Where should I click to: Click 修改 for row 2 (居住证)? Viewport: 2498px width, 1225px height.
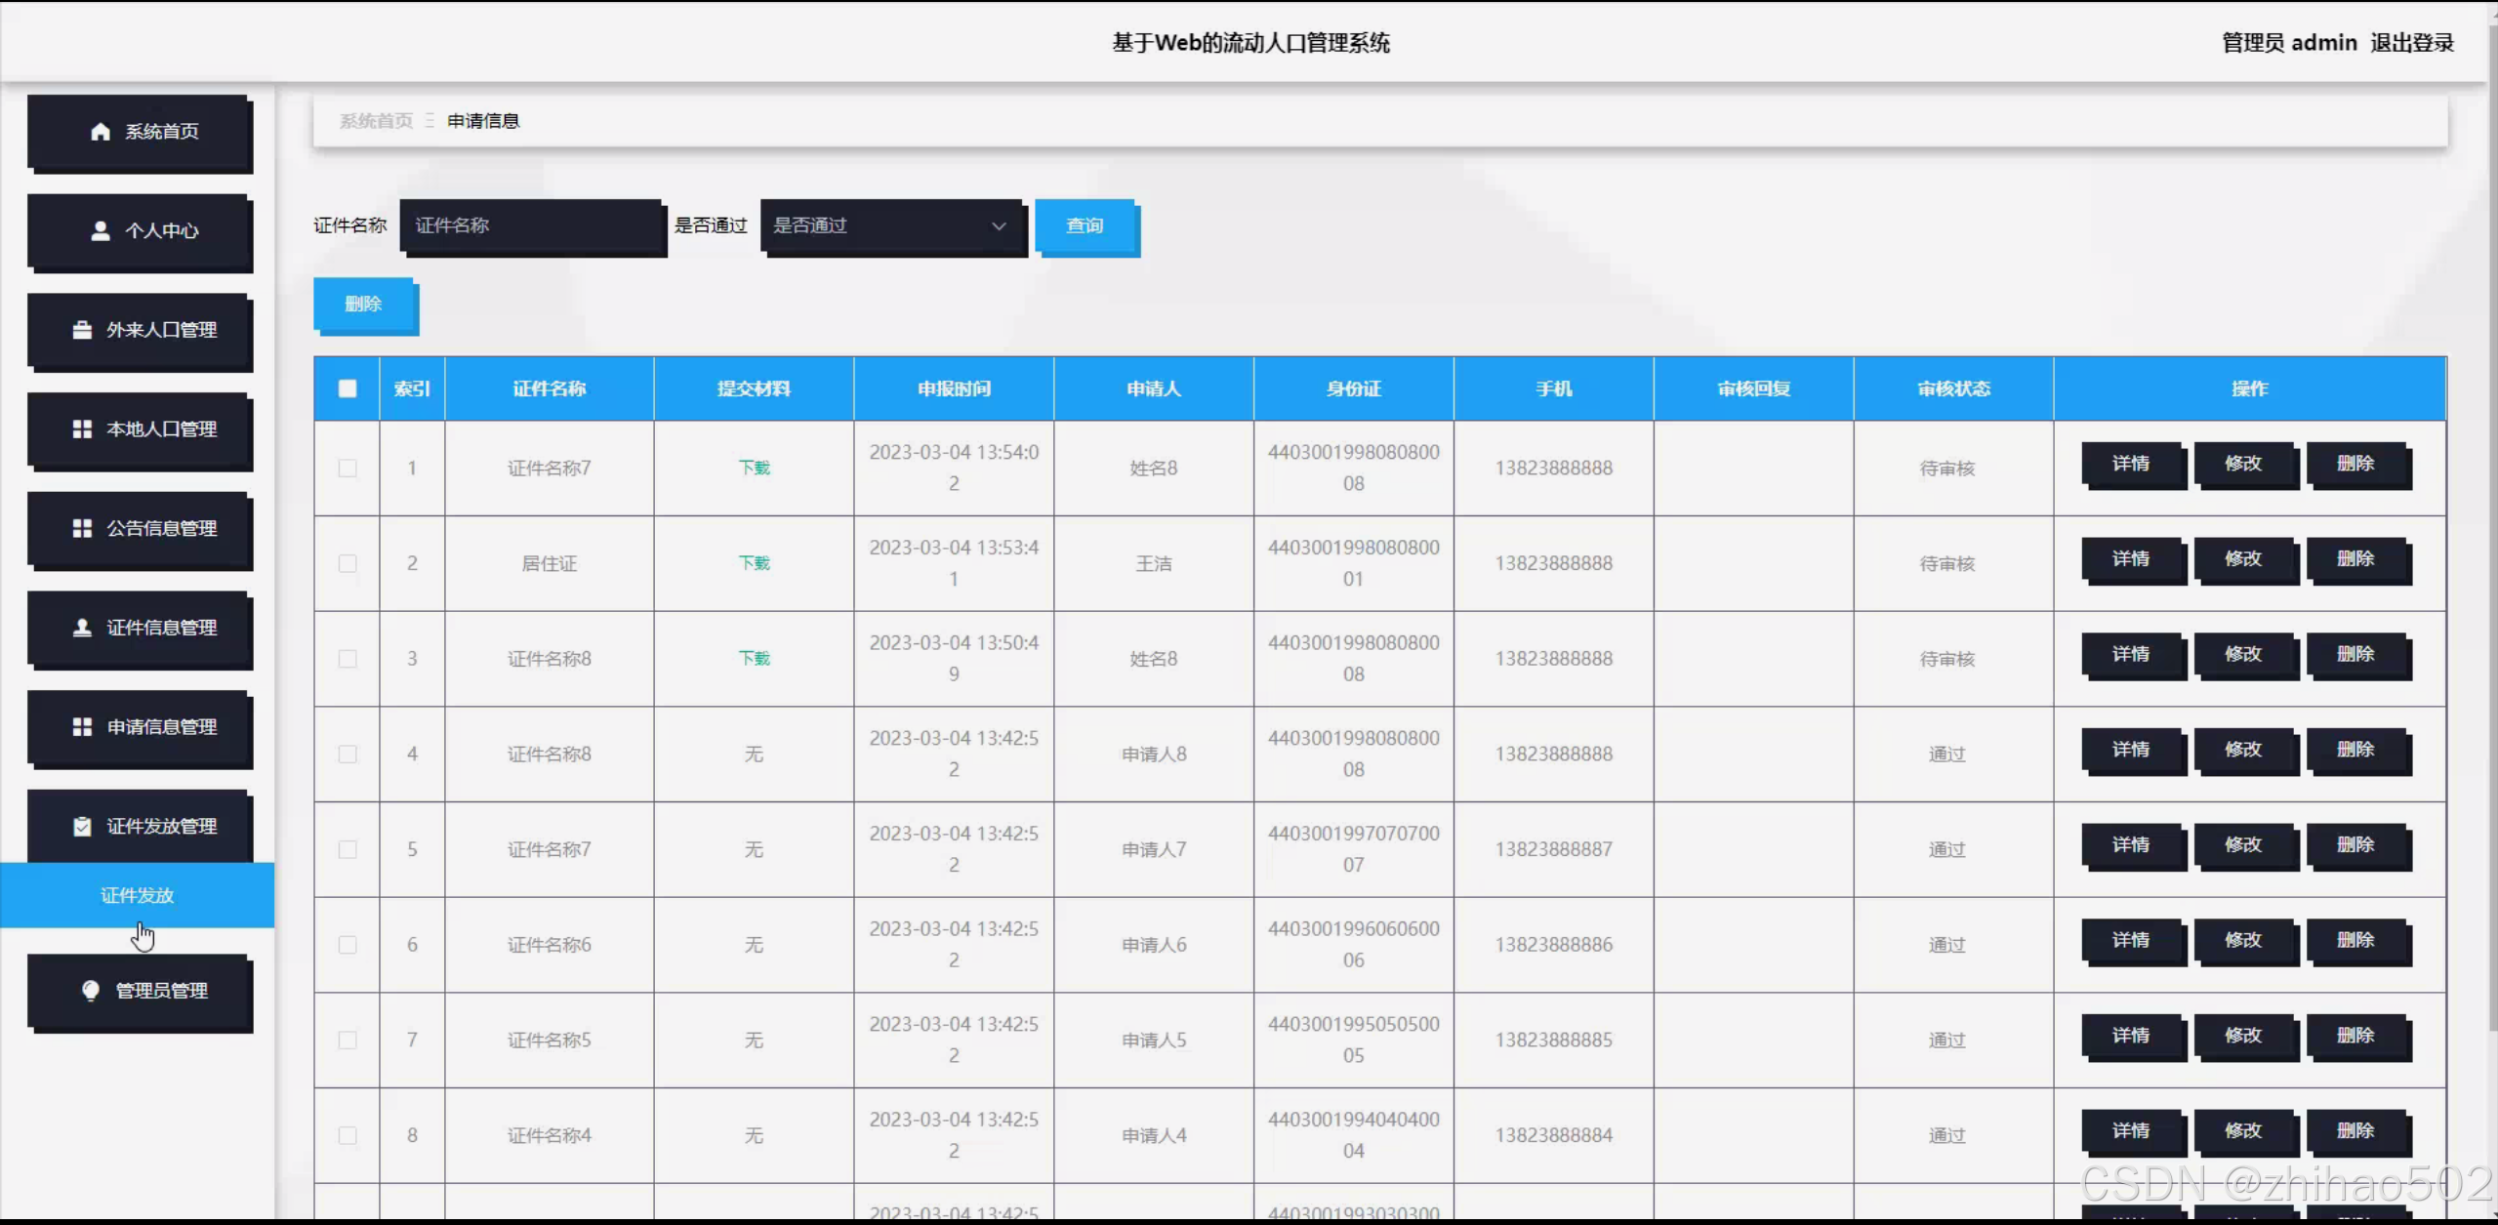[x=2244, y=559]
